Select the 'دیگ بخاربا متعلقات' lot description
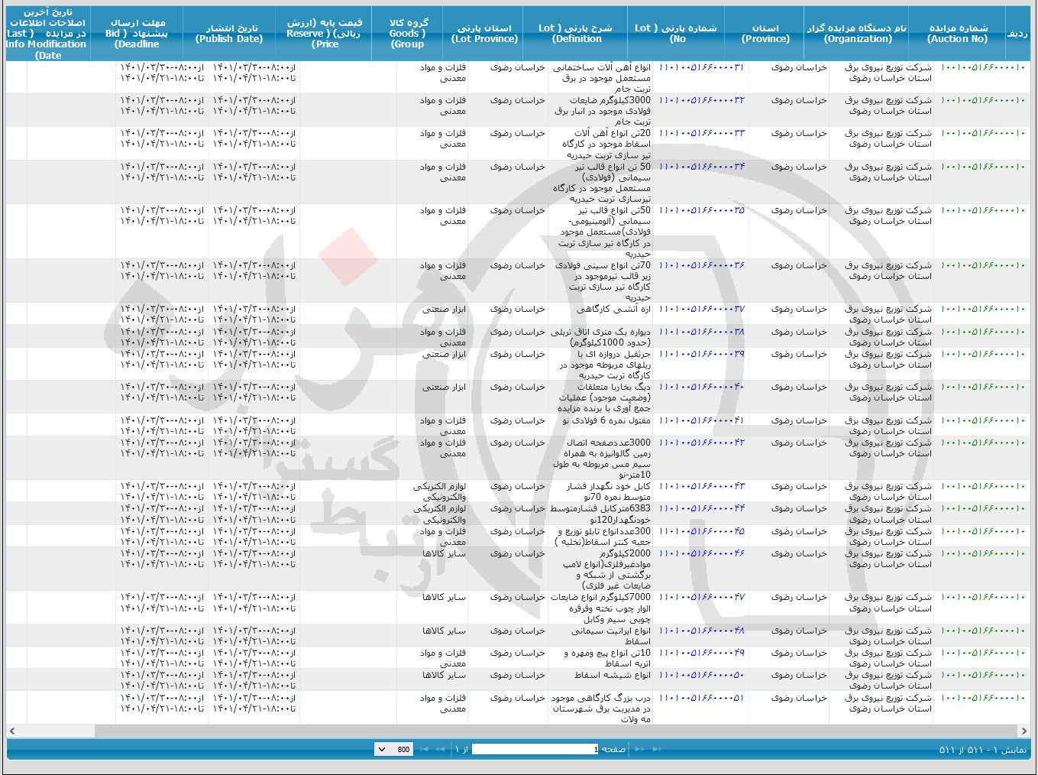 pos(605,398)
